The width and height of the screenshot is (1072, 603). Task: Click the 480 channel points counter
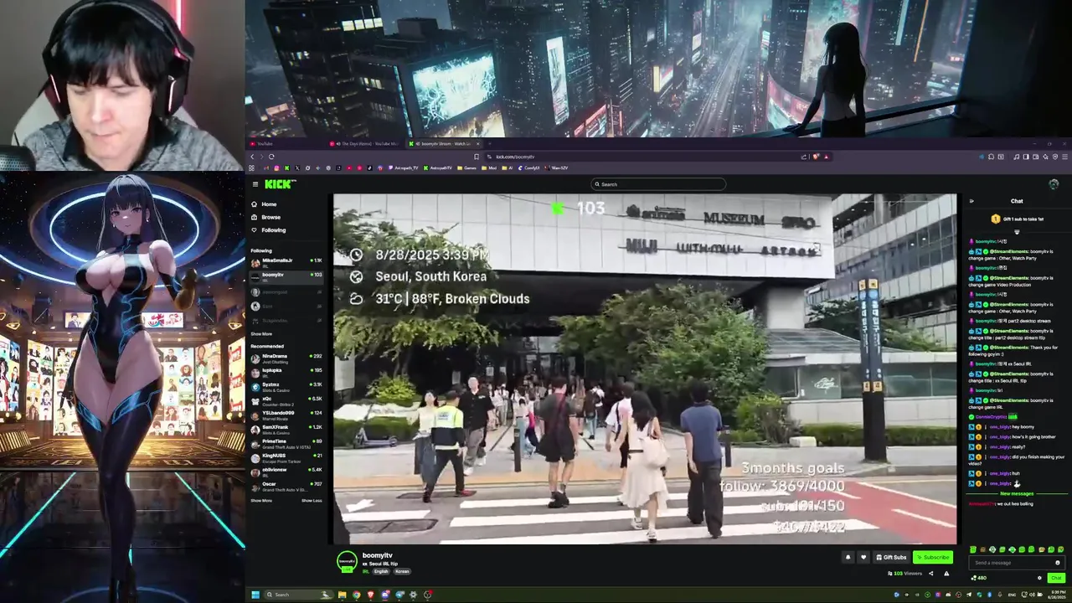[x=979, y=578]
